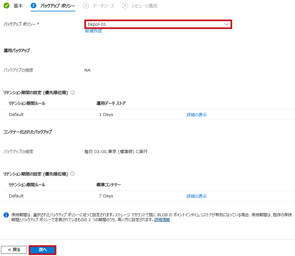Click リテンション期間ルール header in operational table
Screen dimensions: 295x256
[27, 103]
